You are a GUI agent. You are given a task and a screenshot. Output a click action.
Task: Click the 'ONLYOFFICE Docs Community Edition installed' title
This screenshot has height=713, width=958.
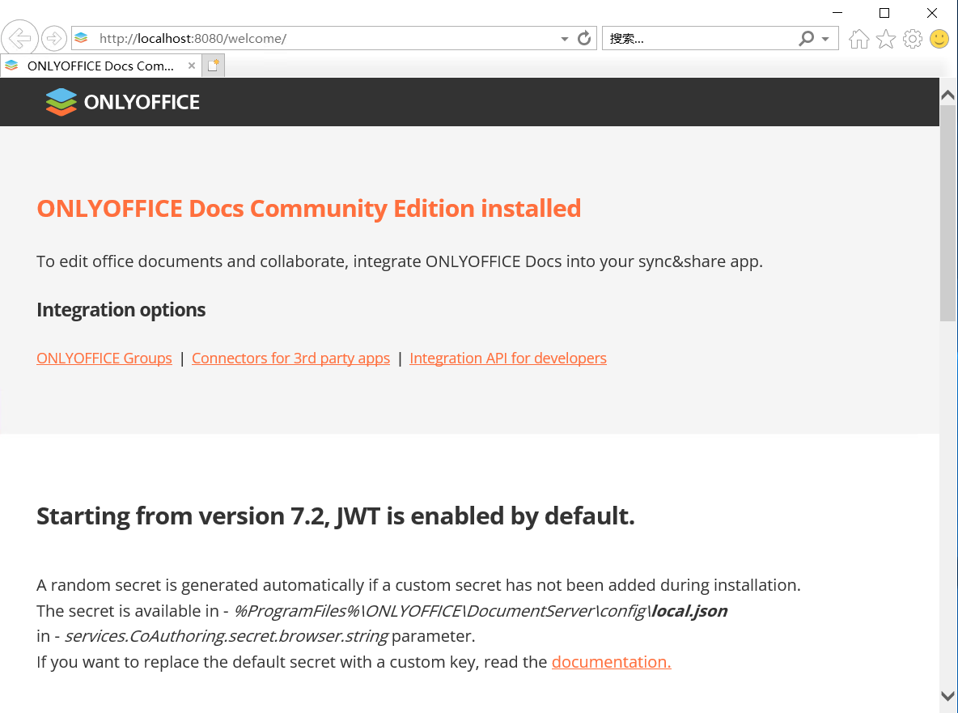coord(308,208)
